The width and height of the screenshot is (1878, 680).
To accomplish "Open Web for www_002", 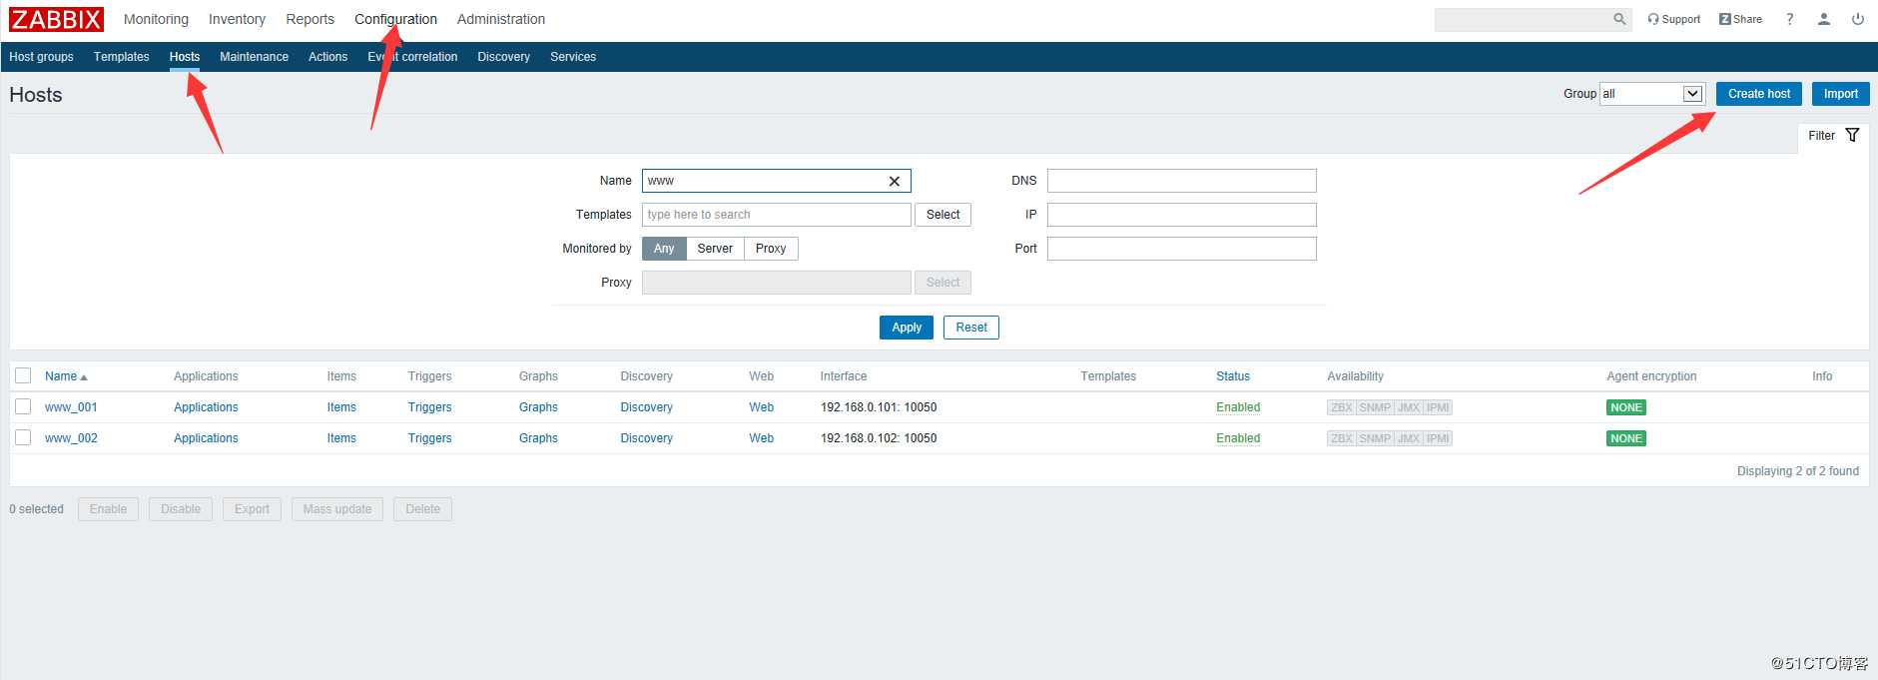I will [x=762, y=438].
